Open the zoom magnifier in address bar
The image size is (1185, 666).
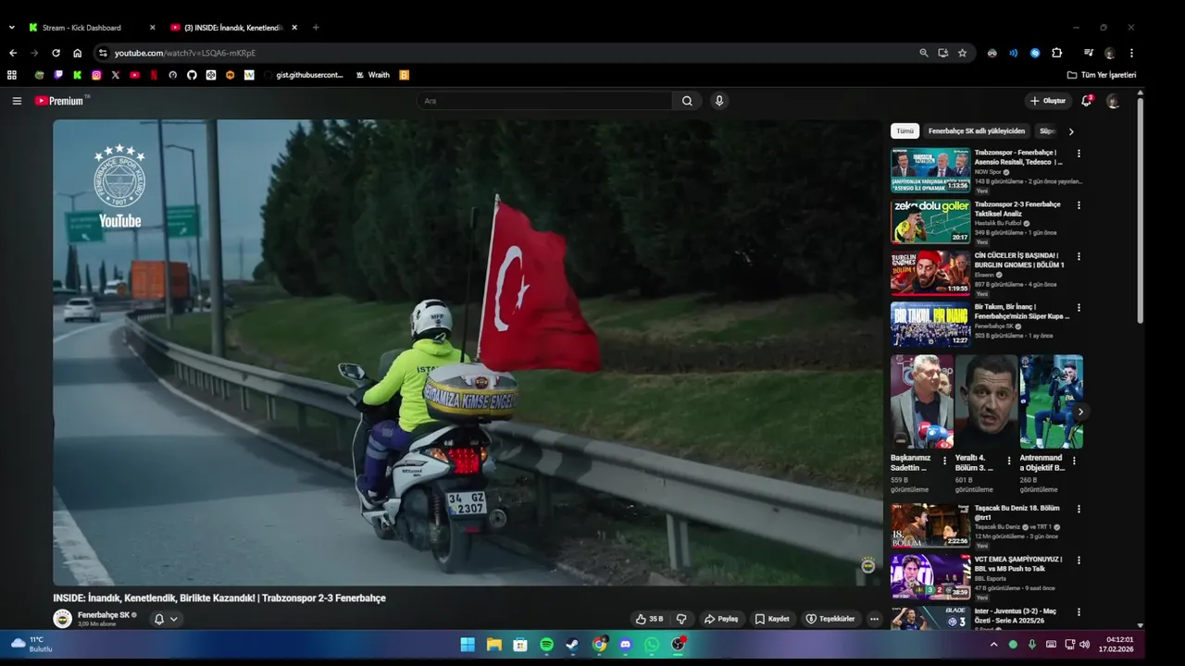[923, 53]
